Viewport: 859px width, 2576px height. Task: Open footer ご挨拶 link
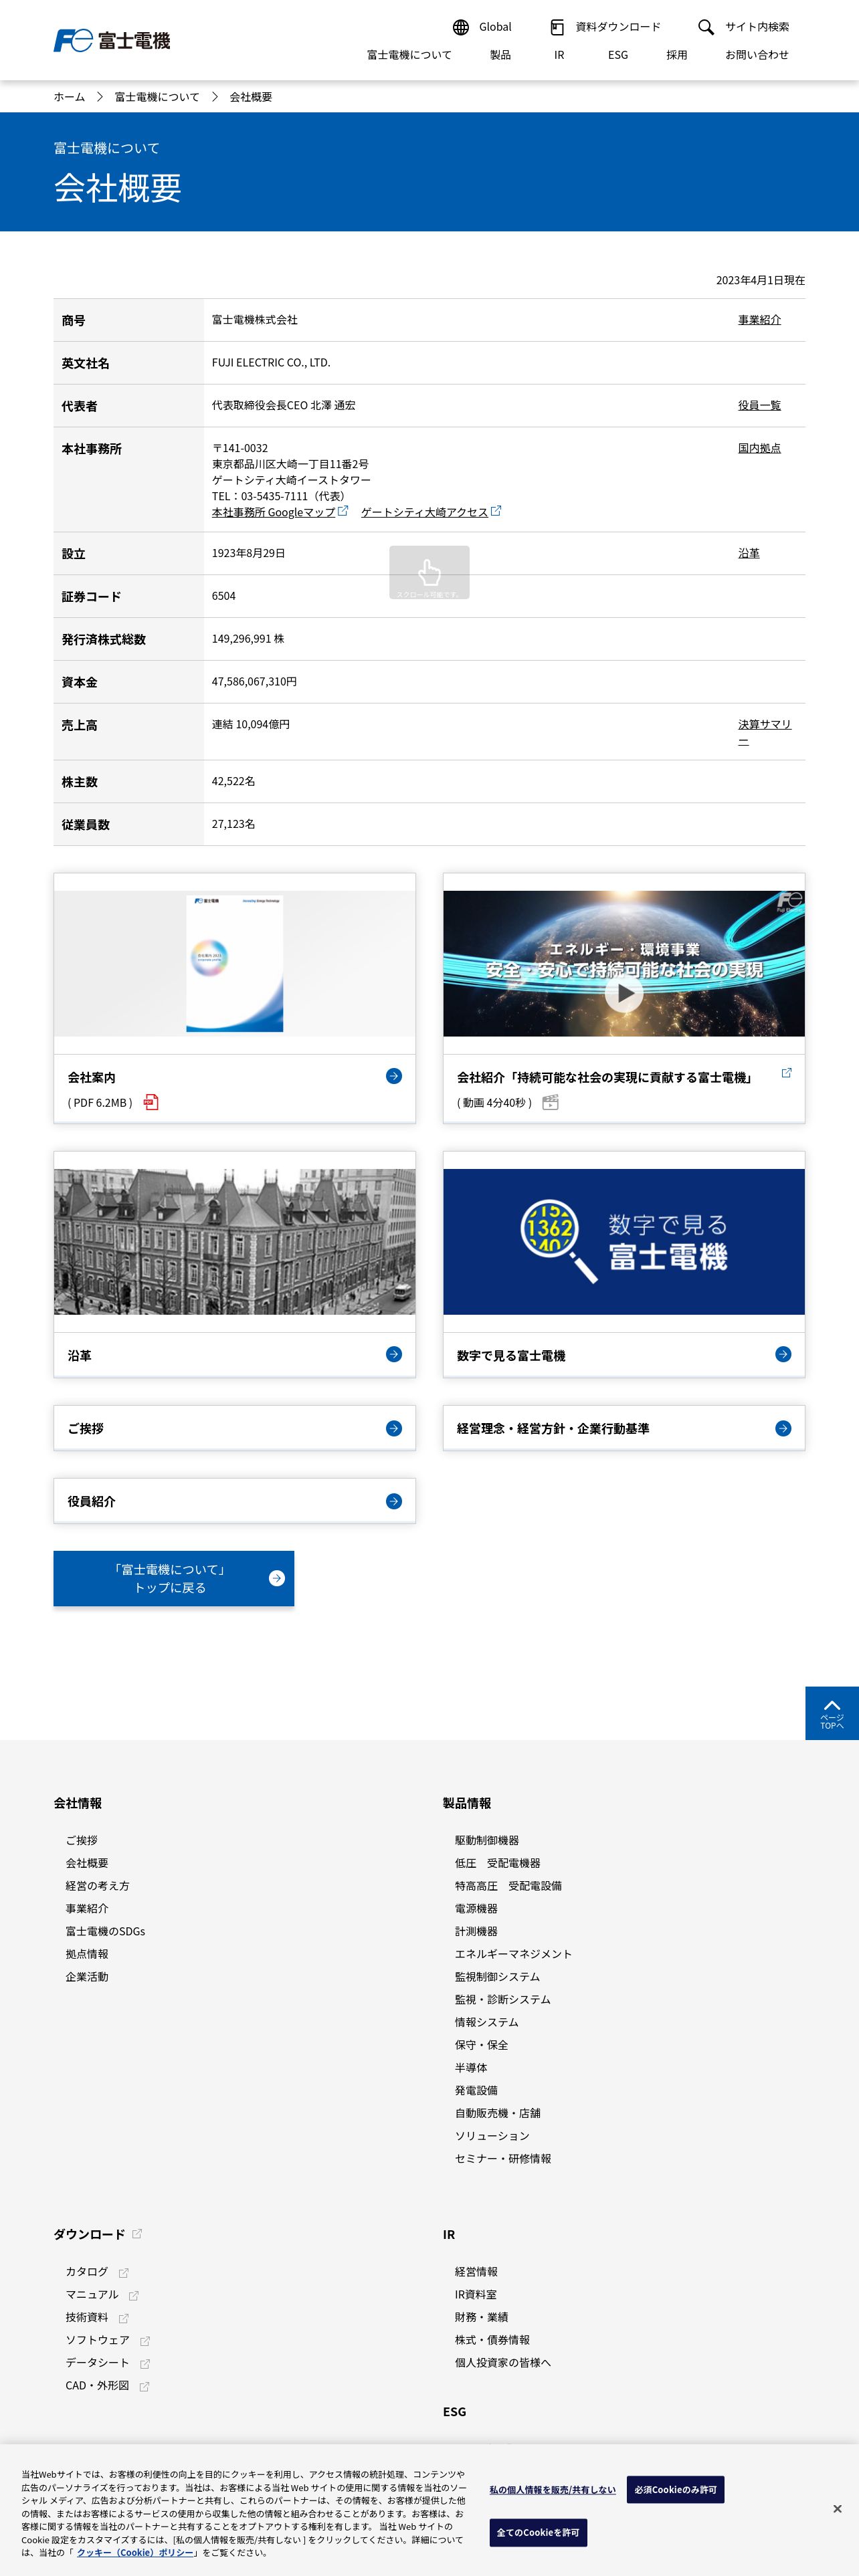tap(82, 1840)
